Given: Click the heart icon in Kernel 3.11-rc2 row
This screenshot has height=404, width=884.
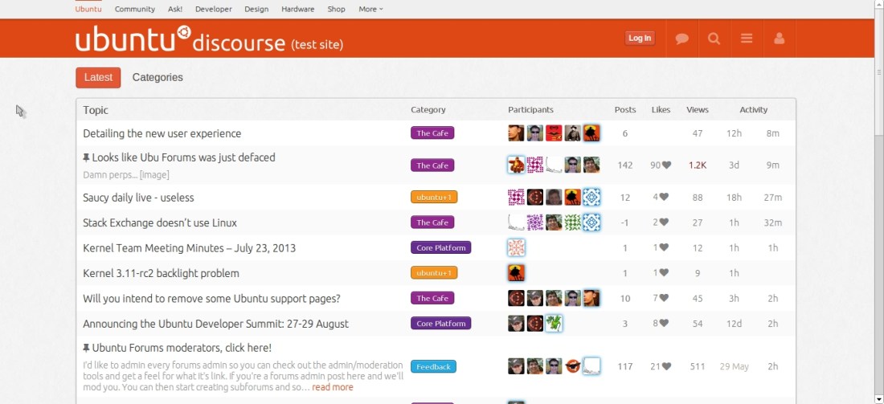Looking at the screenshot, I should pyautogui.click(x=664, y=273).
